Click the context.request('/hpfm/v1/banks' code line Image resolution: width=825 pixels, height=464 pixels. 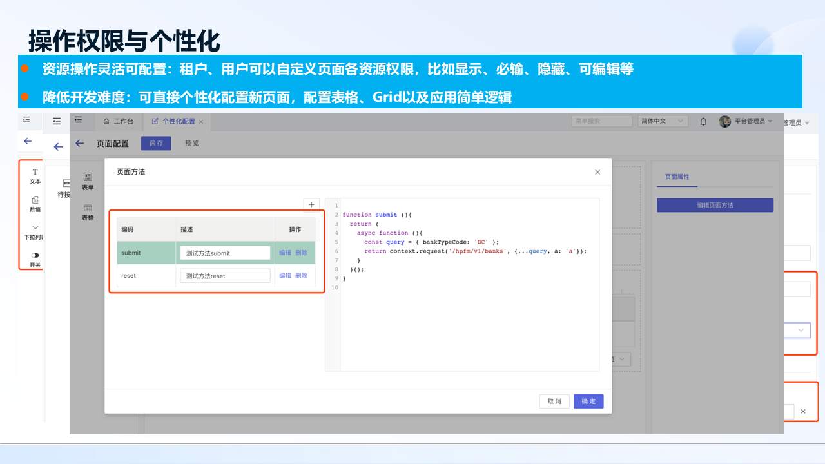[476, 251]
